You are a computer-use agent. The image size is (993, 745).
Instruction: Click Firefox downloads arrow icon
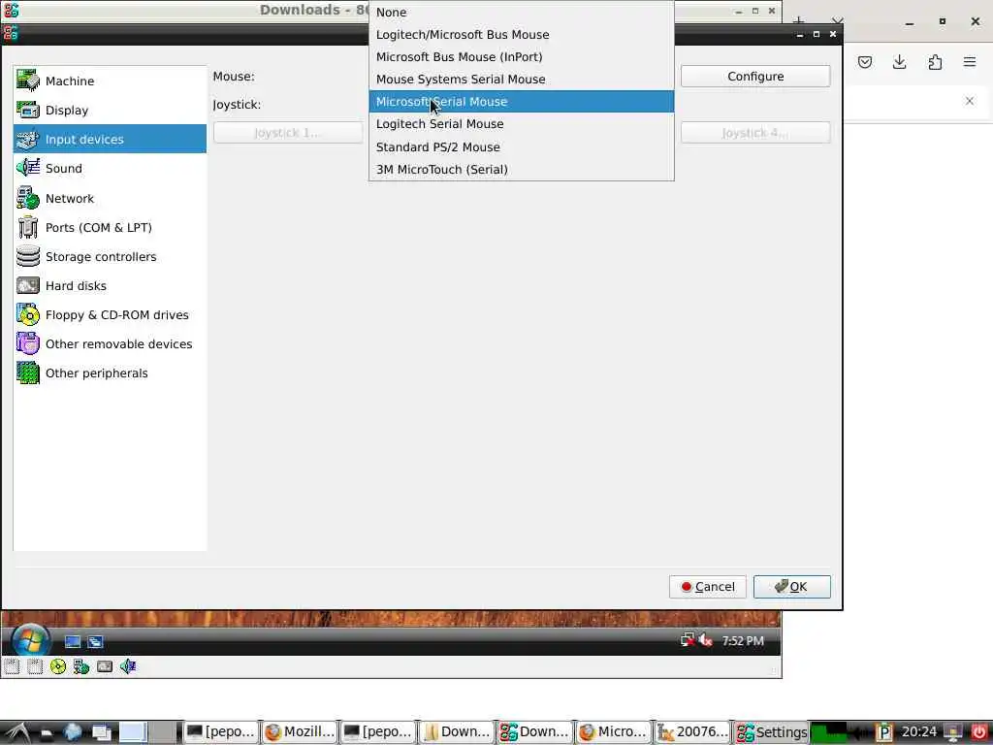[899, 62]
